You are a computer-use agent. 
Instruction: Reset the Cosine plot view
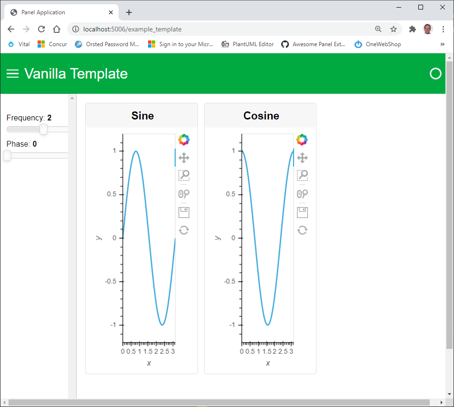302,230
